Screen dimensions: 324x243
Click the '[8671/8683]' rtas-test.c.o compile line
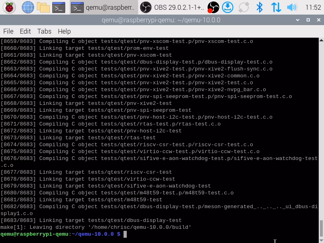pyautogui.click(x=111, y=124)
